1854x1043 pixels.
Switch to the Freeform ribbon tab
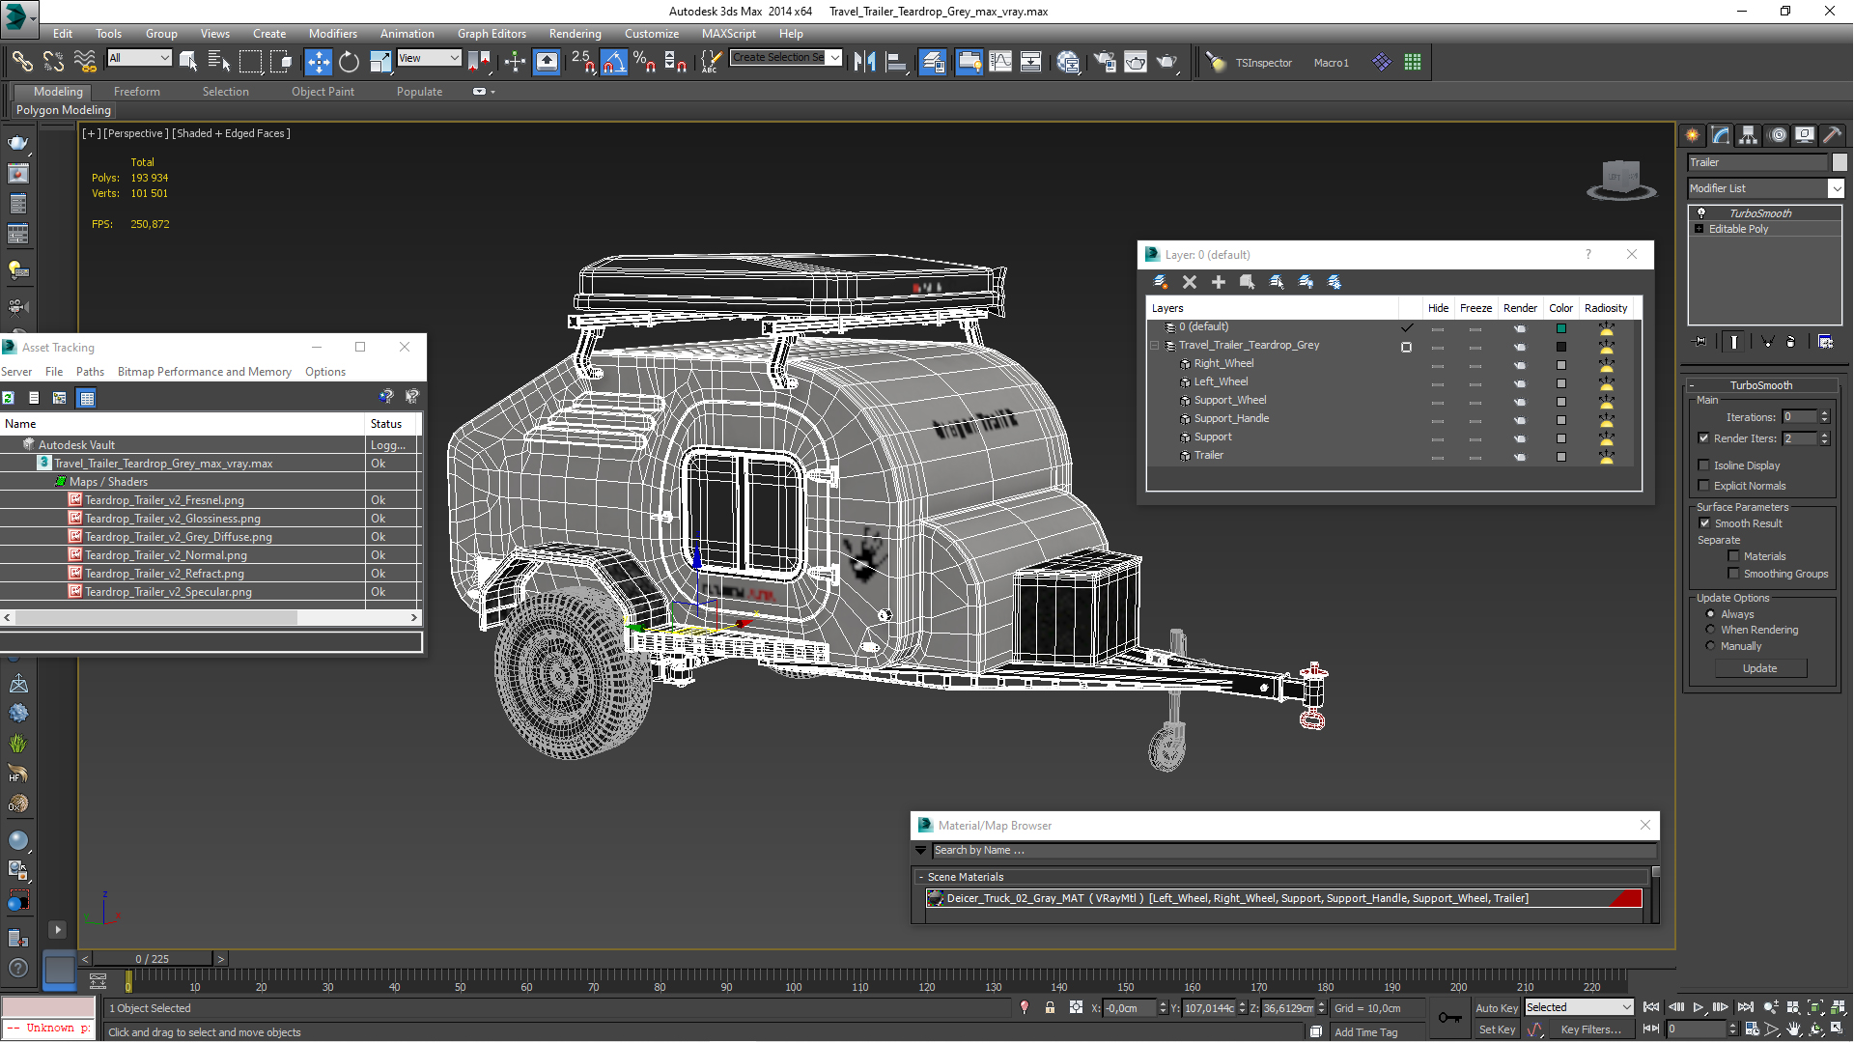(136, 92)
